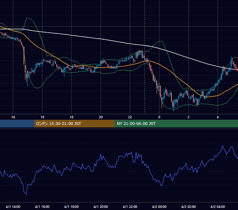The image size is (238, 210).
Task: Click the '18' hour label on price chart axis
Action: point(71,117)
